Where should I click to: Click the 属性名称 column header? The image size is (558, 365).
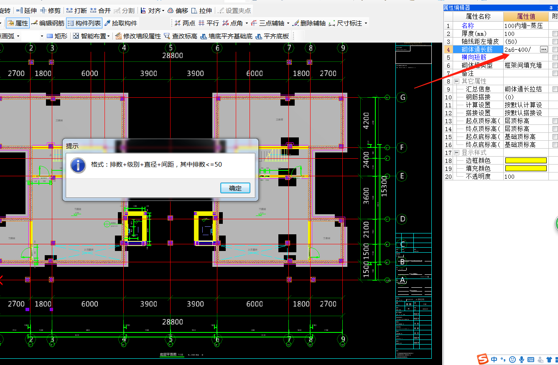(478, 16)
